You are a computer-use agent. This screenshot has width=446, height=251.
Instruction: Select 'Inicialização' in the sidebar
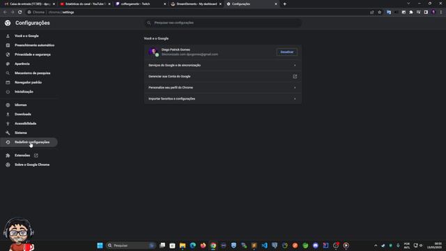[24, 91]
